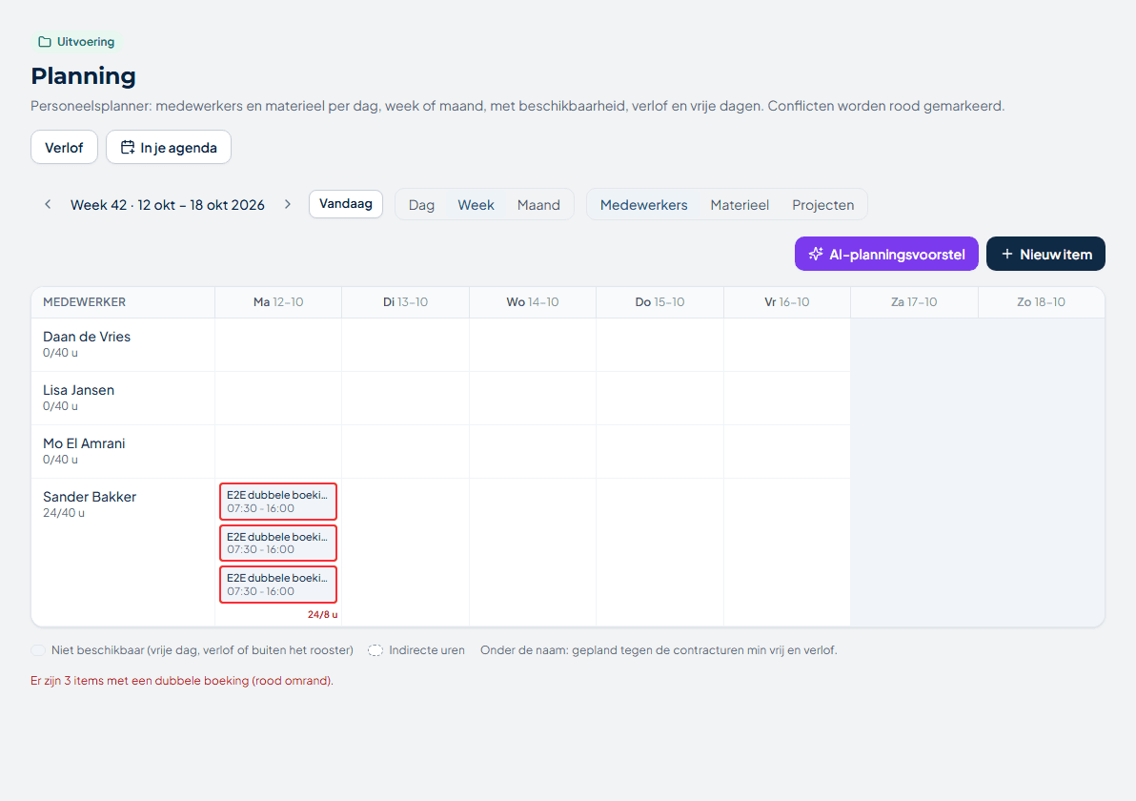Open AI-planningsvoorstel
This screenshot has height=801, width=1136.
886,254
